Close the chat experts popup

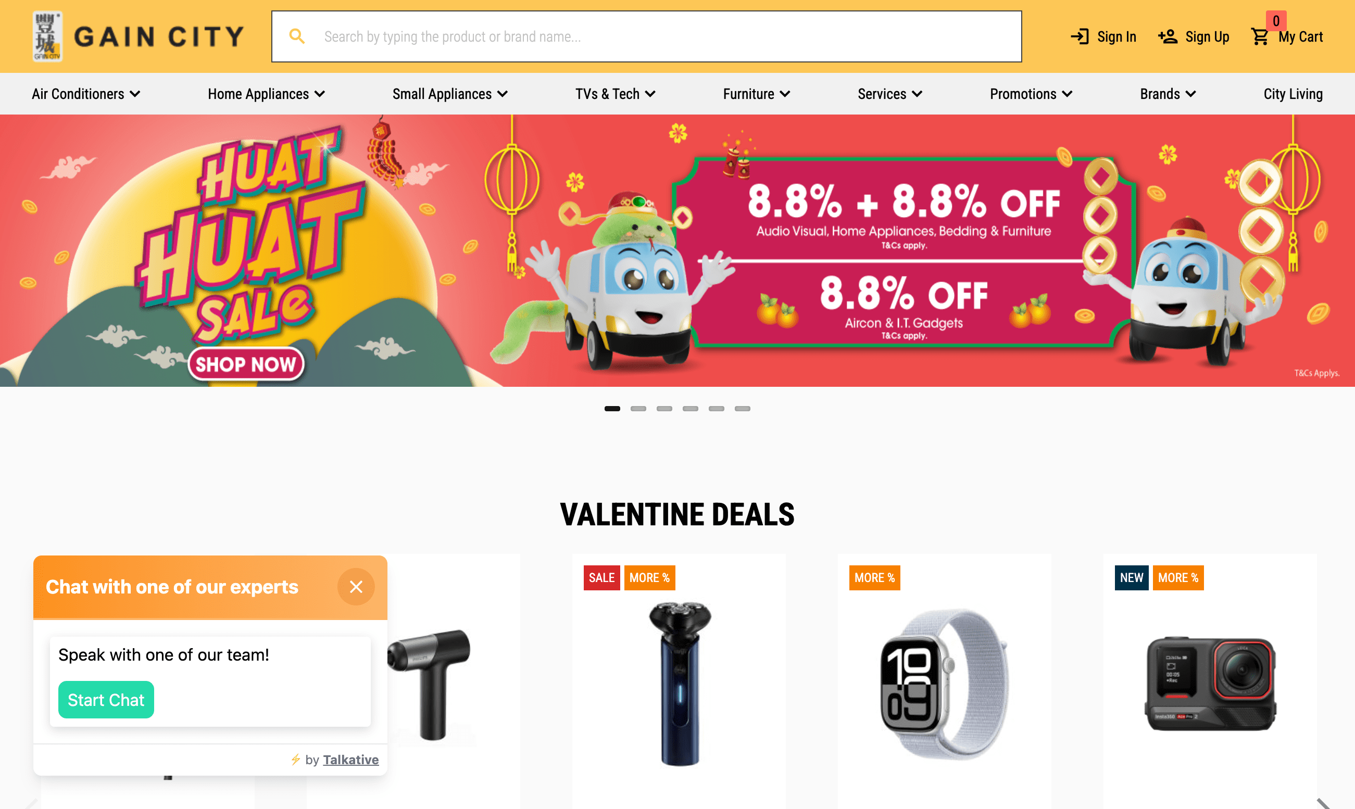click(x=356, y=587)
